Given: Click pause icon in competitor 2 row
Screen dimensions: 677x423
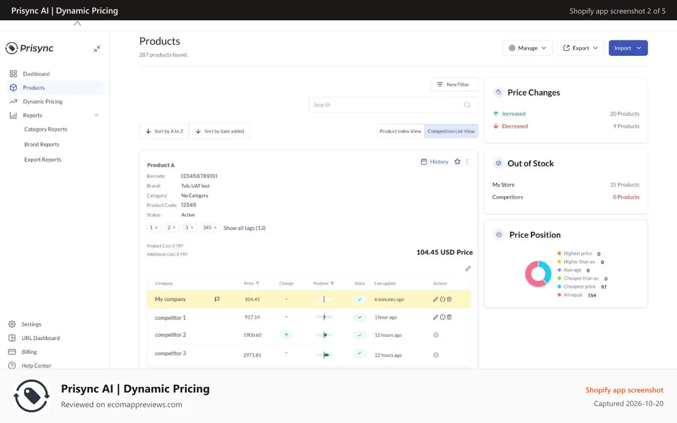Looking at the screenshot, I should [x=436, y=335].
